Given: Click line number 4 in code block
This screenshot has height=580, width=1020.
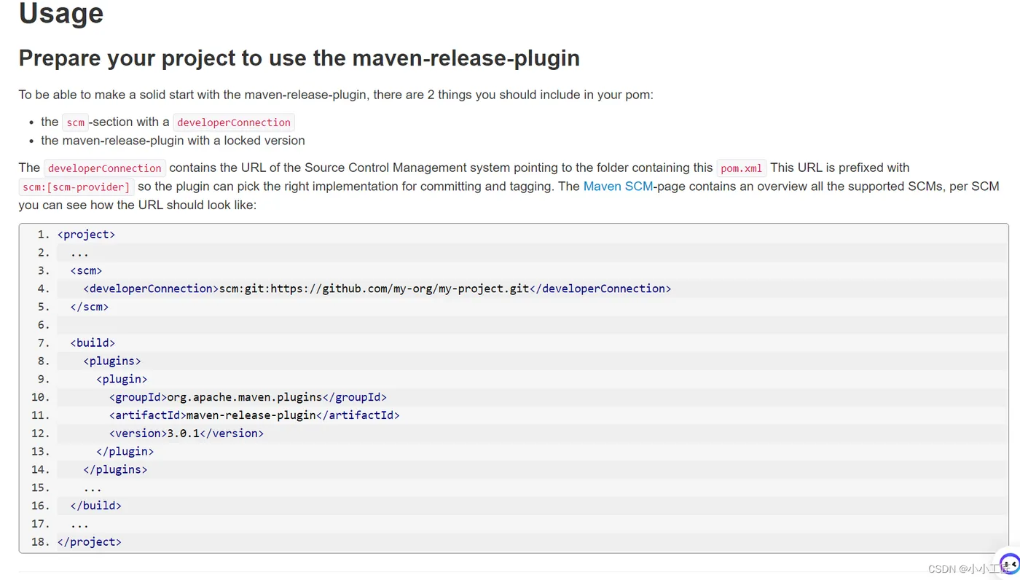Looking at the screenshot, I should click(x=44, y=289).
